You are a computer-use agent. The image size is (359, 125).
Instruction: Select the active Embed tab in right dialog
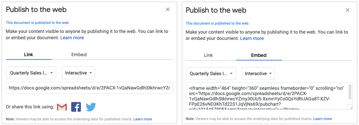tap(259, 55)
